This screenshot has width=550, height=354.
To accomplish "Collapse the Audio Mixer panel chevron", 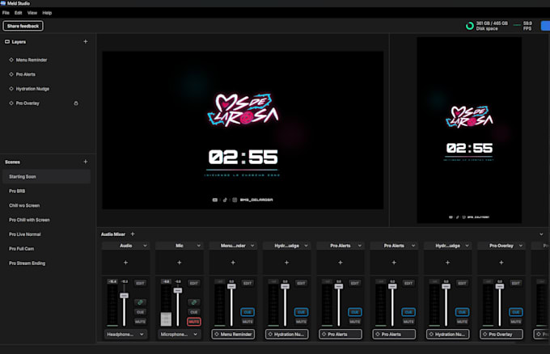I will 541,234.
